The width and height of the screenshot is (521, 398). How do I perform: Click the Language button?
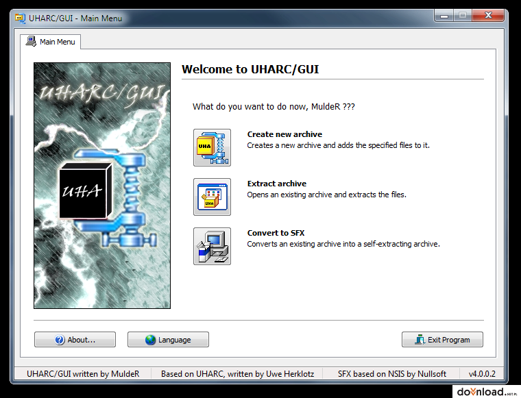pos(168,340)
